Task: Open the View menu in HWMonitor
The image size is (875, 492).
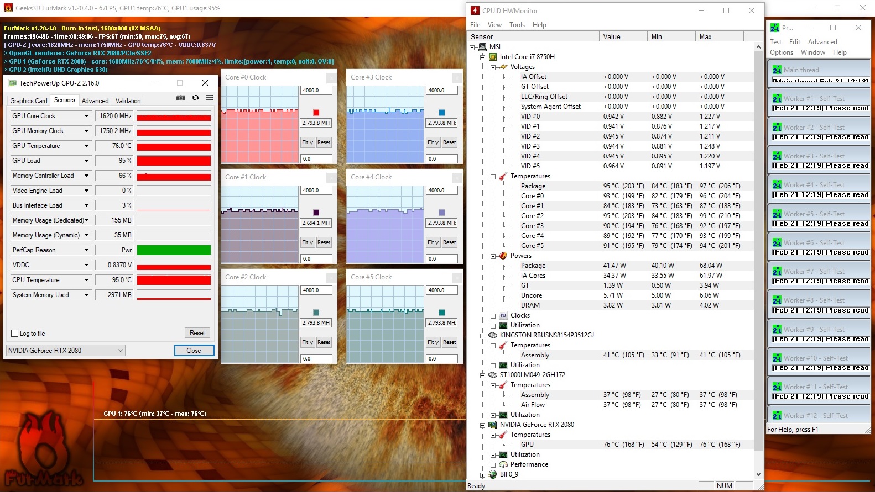Action: tap(494, 25)
